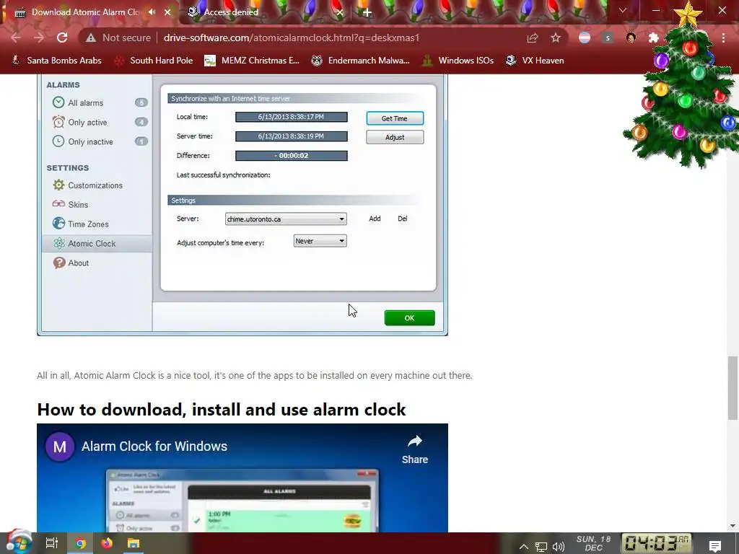
Task: Open a new tab with plus button
Action: 367,12
